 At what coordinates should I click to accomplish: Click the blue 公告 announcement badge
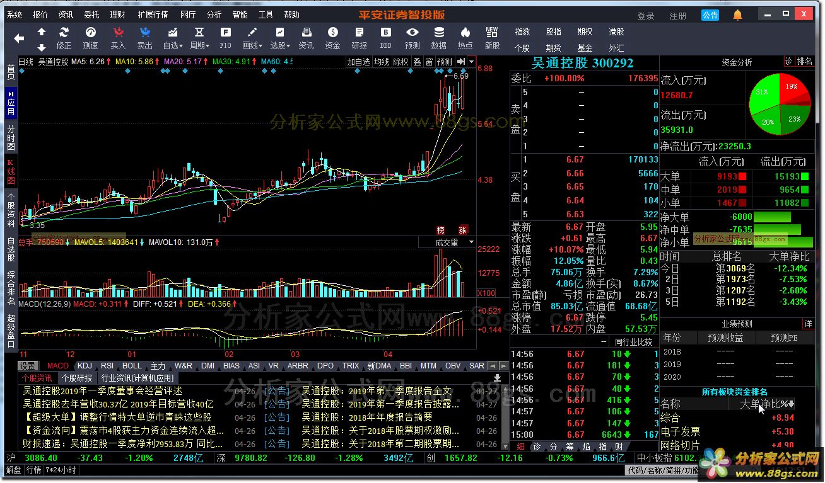710,15
